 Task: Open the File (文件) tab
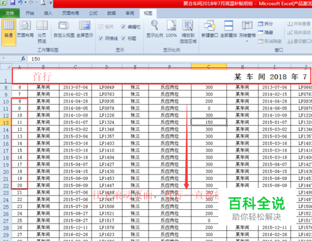point(10,13)
